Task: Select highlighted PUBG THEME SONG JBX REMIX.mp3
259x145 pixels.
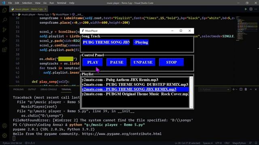Action: pos(135,89)
